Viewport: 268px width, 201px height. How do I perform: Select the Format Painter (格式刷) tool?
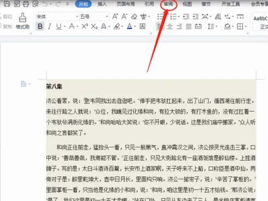(x=23, y=21)
